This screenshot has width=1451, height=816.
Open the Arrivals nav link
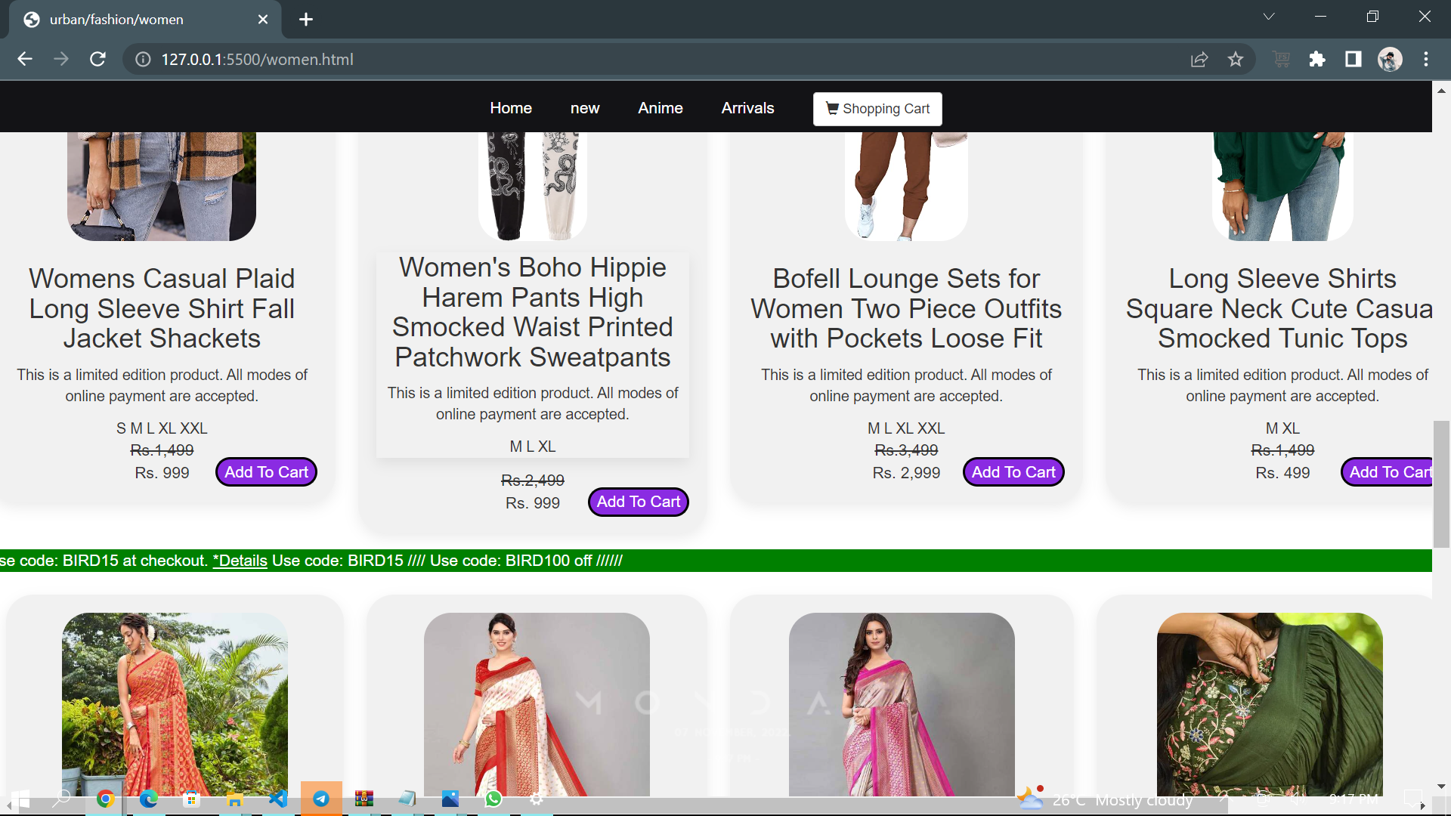(747, 108)
